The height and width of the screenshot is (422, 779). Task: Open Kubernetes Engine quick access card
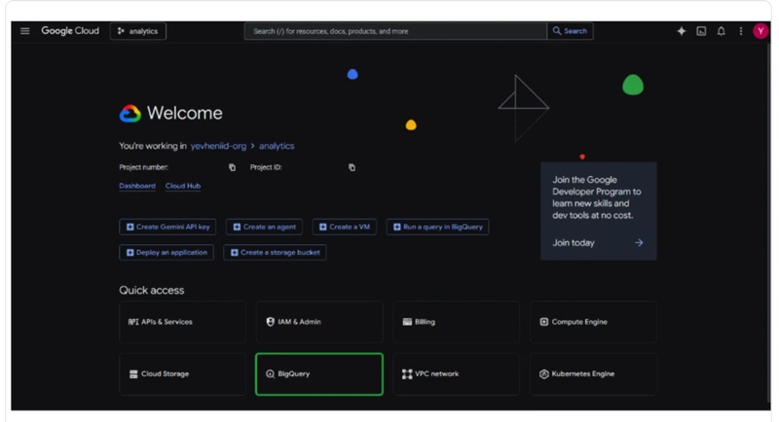coord(593,374)
